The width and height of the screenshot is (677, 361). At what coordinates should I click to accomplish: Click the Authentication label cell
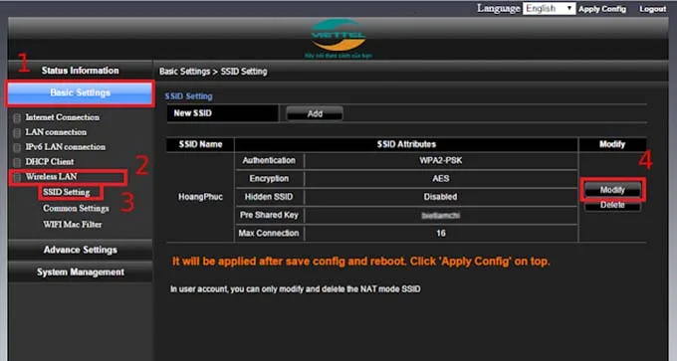coord(269,160)
